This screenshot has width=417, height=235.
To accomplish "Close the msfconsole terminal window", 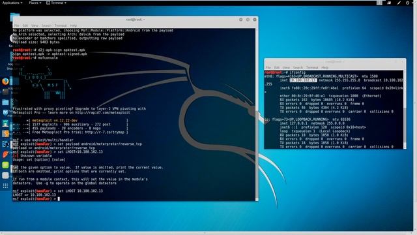I will pyautogui.click(x=255, y=20).
